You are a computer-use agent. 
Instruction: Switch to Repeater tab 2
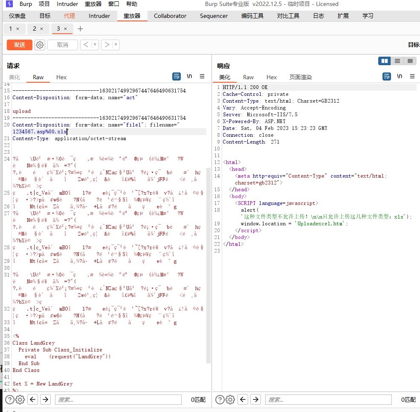point(34,29)
